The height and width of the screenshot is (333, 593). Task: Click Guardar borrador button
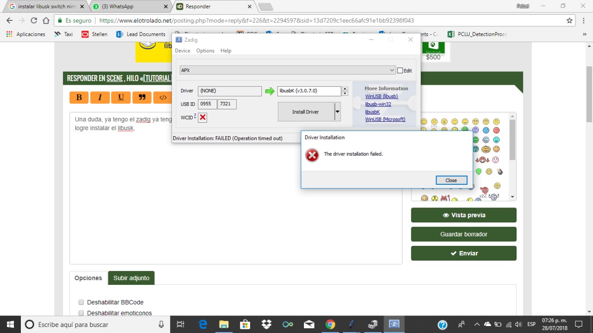464,234
